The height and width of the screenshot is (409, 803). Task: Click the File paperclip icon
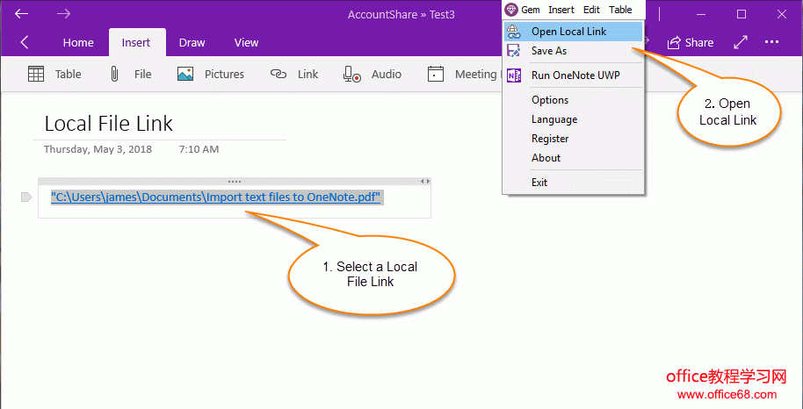pyautogui.click(x=114, y=75)
